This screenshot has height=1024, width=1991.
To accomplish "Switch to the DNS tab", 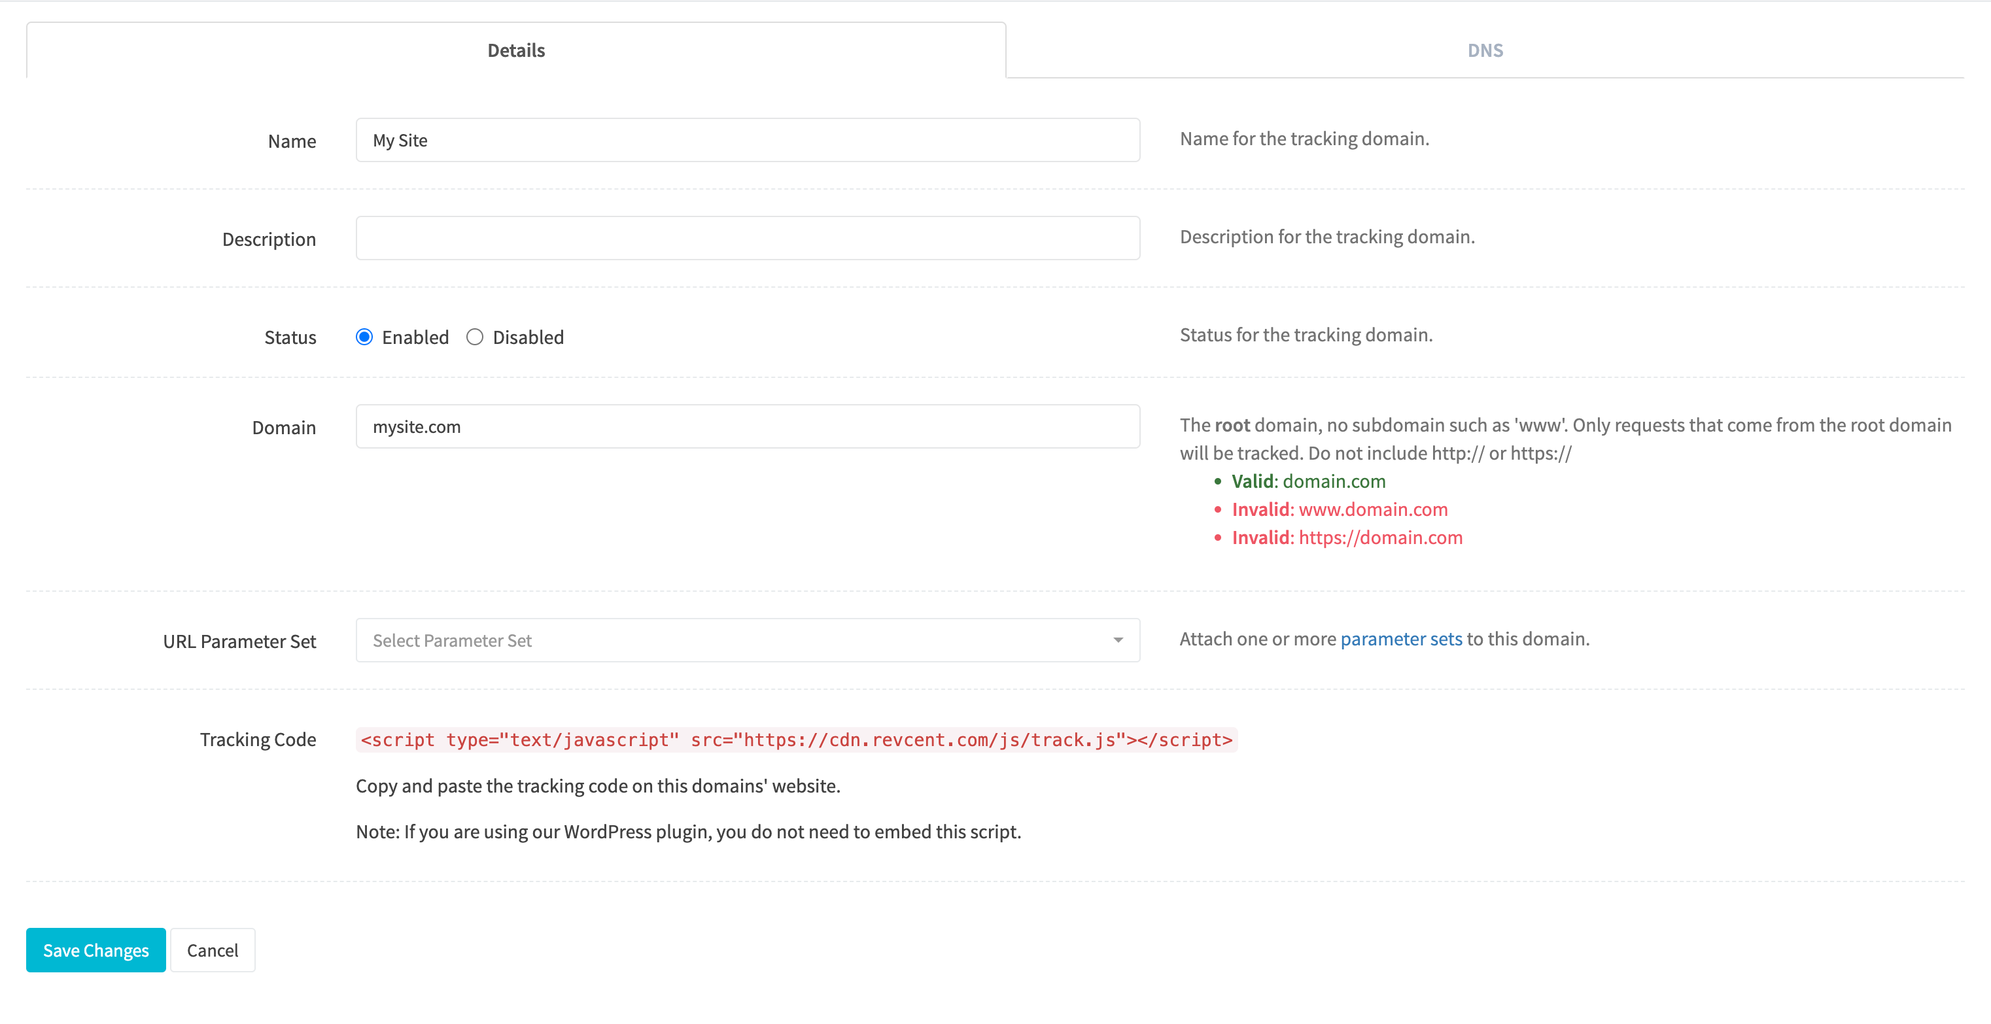I will (x=1485, y=50).
